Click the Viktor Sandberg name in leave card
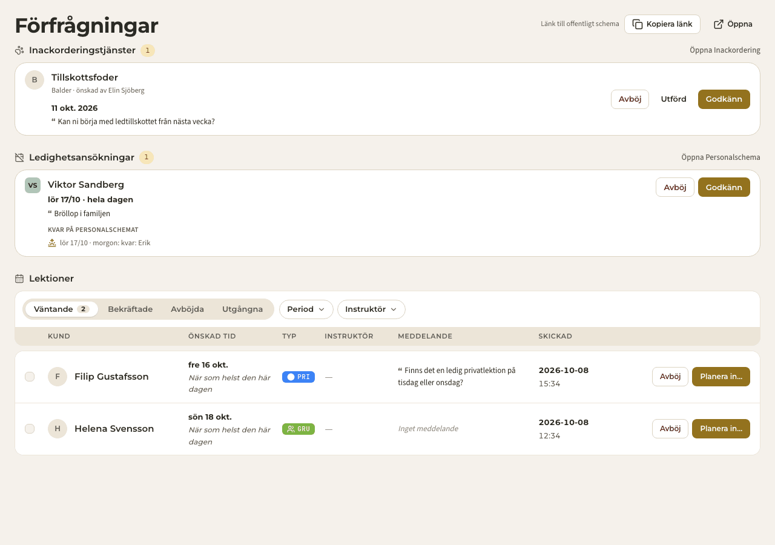 click(86, 185)
